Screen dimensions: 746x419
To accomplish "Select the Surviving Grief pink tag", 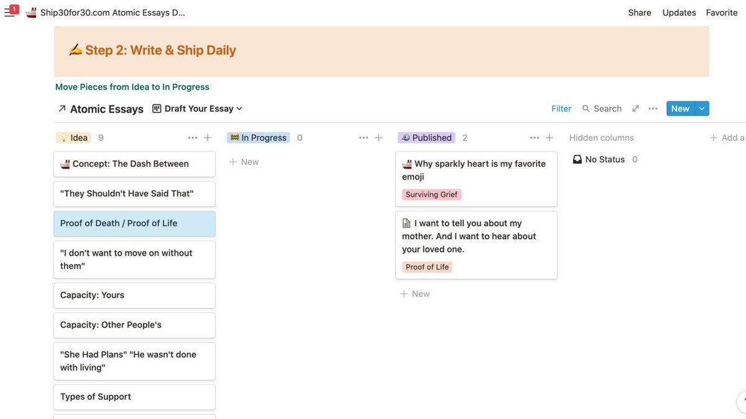I will 431,195.
